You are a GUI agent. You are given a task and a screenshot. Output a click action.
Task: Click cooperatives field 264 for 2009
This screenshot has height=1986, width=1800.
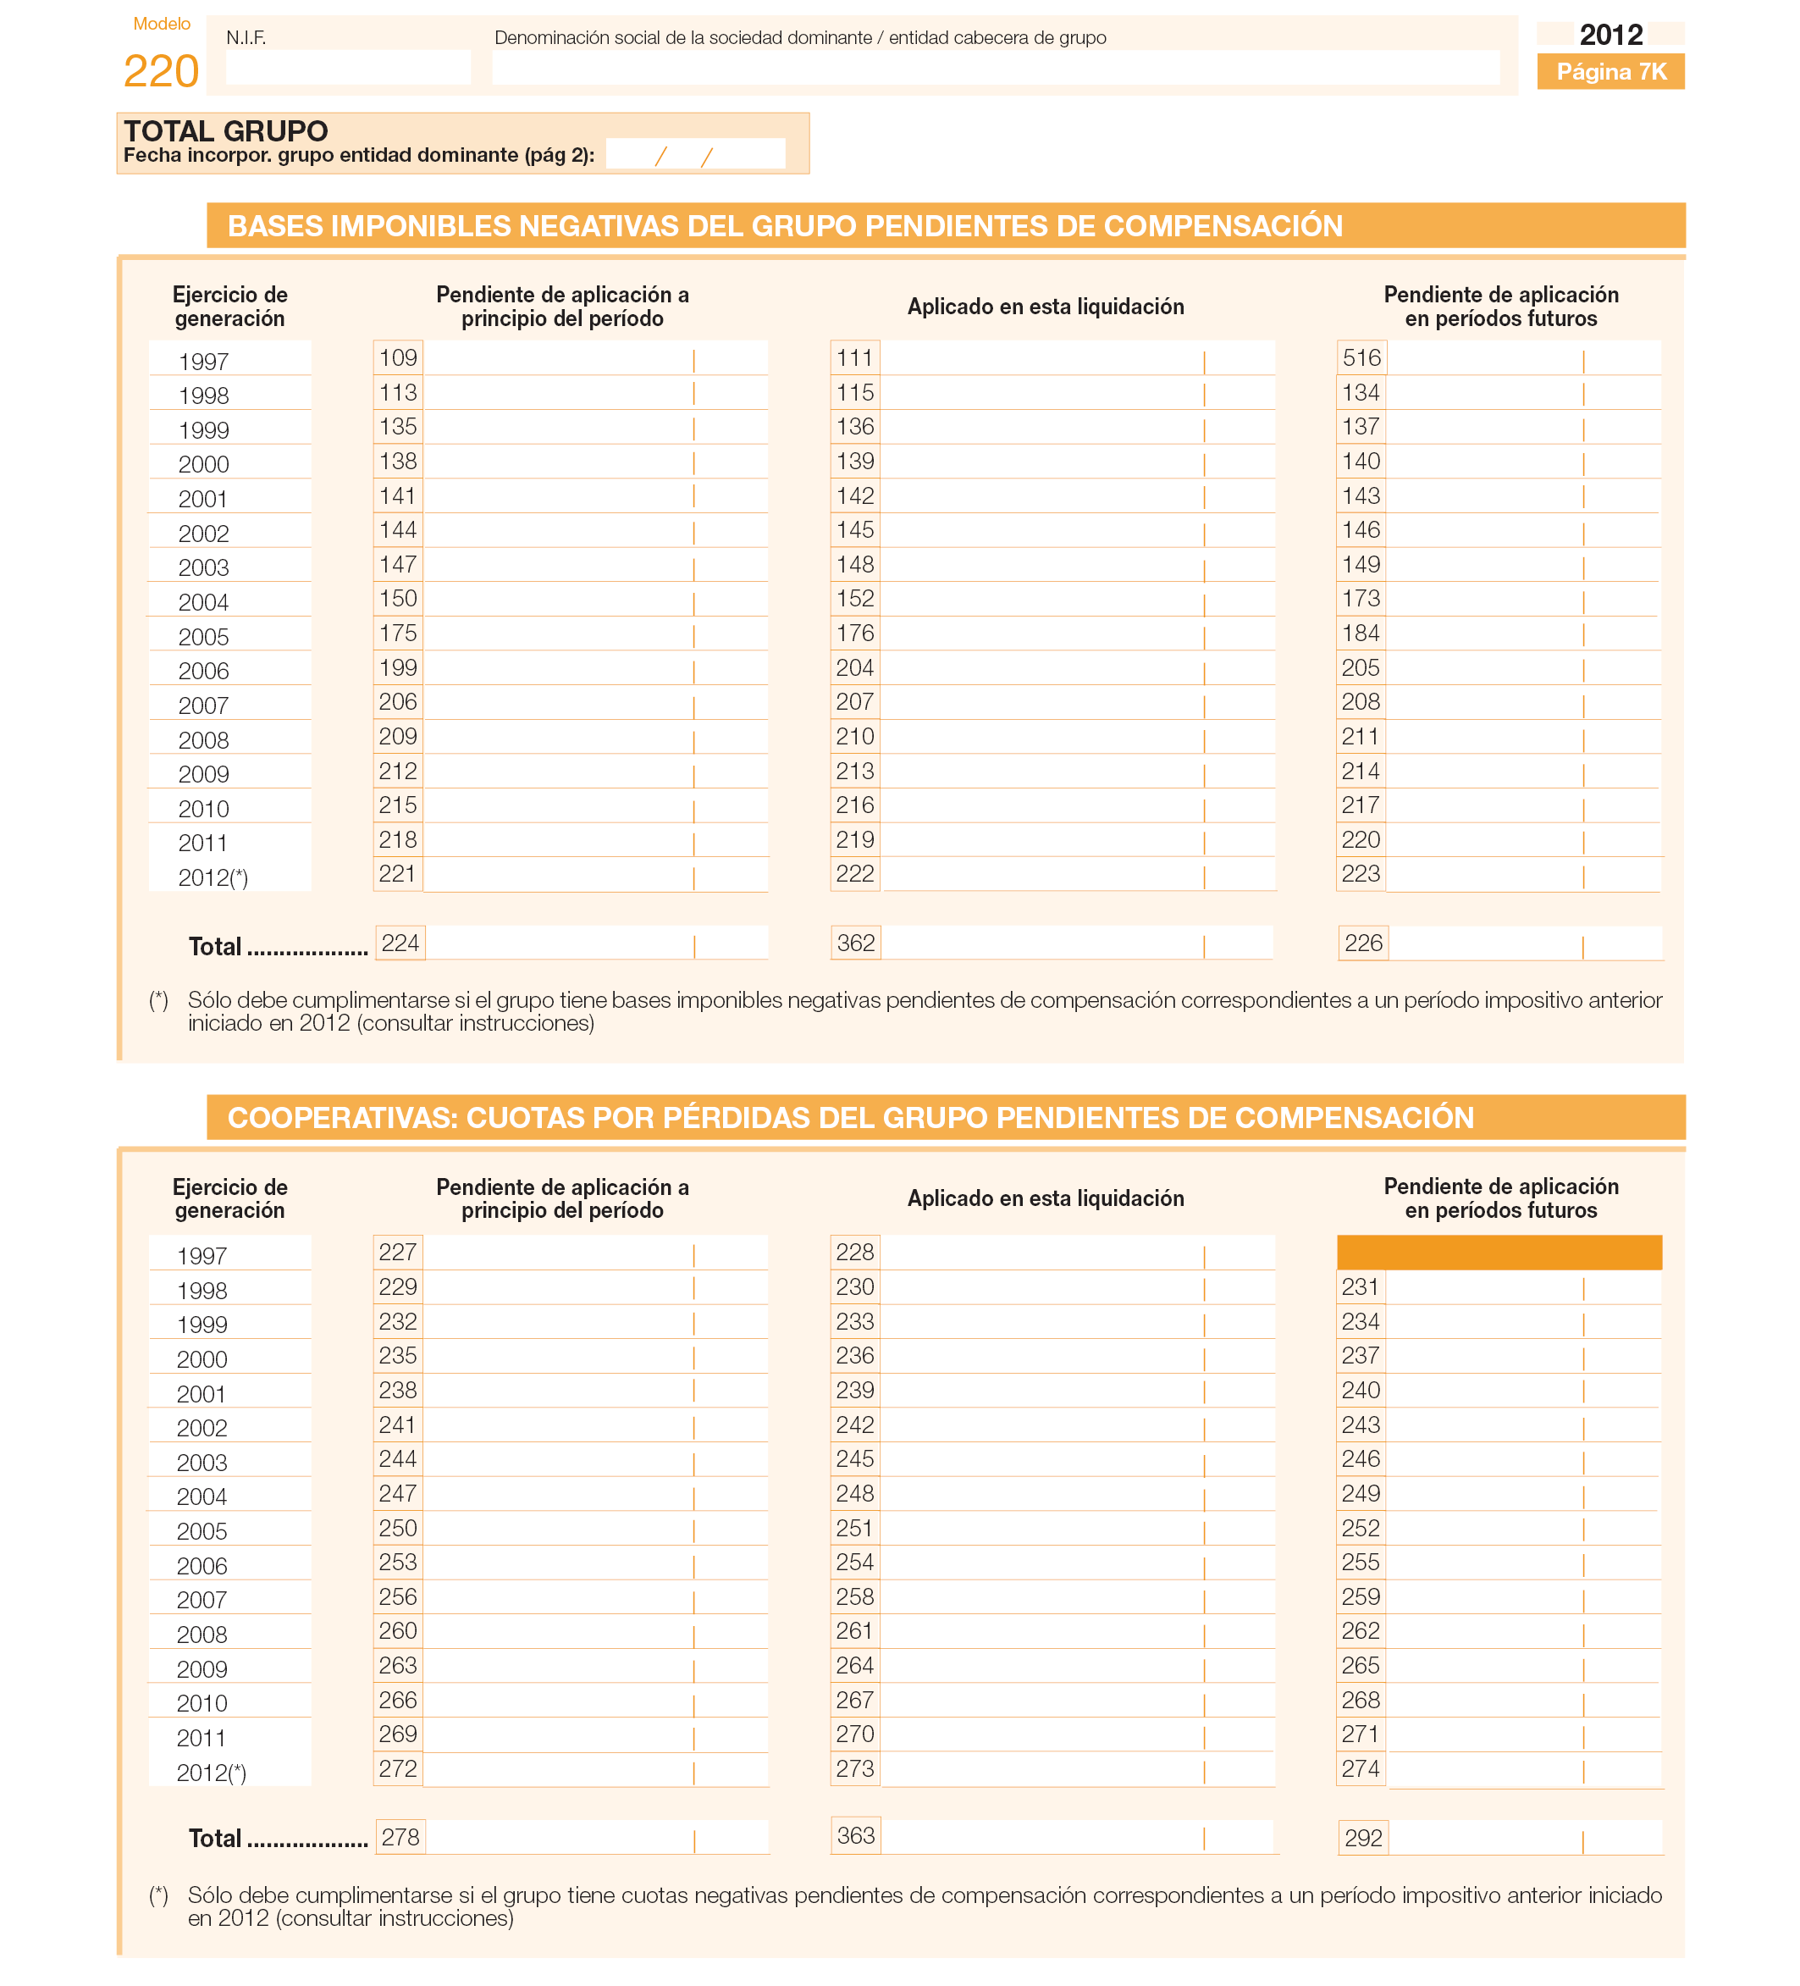point(1077,1666)
